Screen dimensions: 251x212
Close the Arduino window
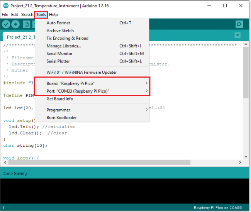coord(241,6)
